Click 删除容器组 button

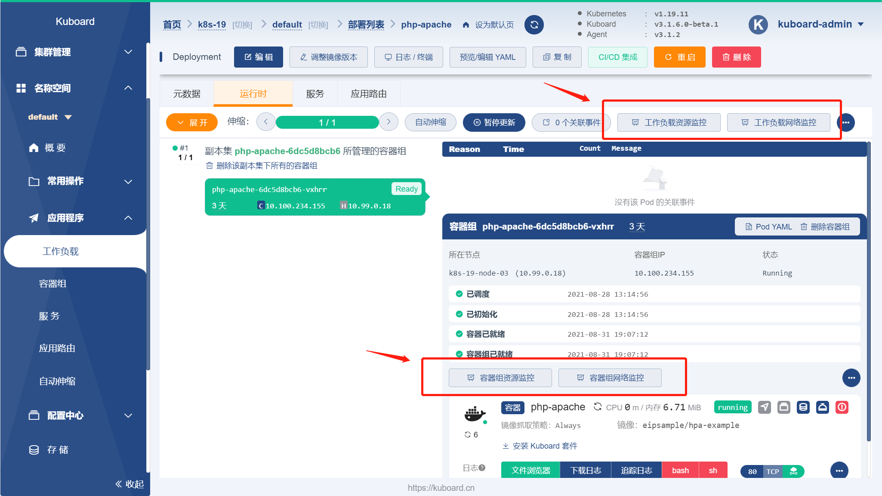(825, 227)
